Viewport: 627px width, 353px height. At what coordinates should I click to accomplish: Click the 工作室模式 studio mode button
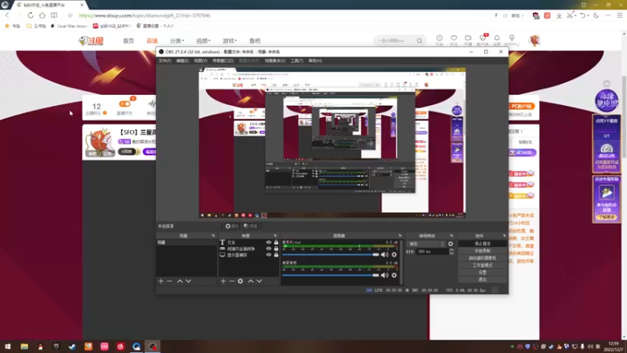pos(483,265)
